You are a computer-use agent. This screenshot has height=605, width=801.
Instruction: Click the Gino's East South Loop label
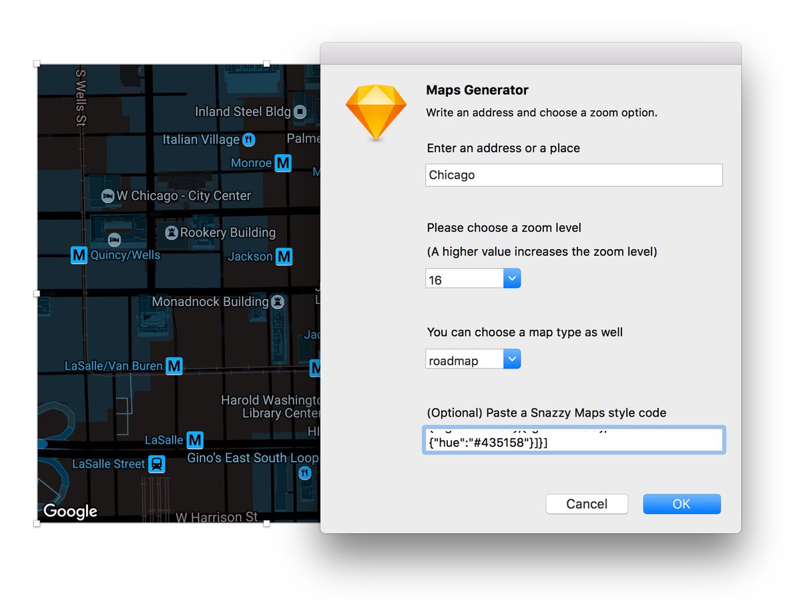tap(253, 458)
